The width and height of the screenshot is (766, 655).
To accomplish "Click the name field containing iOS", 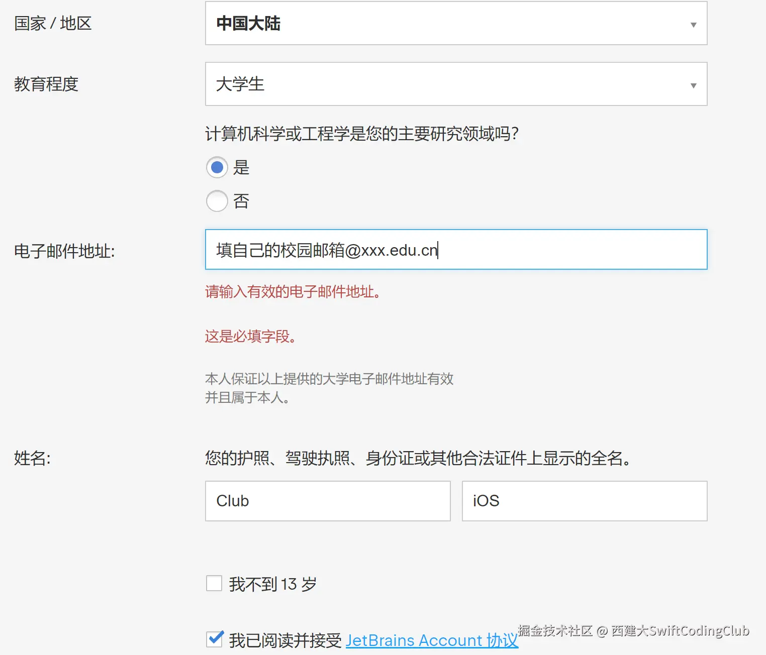I will click(584, 501).
